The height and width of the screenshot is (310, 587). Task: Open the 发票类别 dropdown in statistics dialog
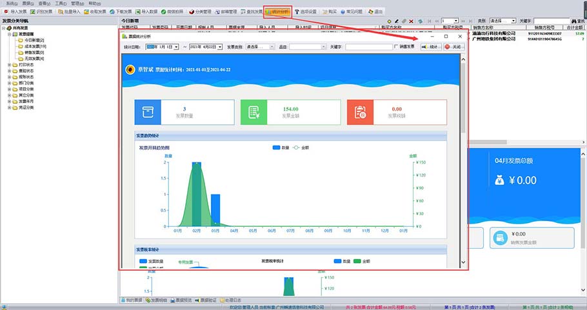click(260, 47)
